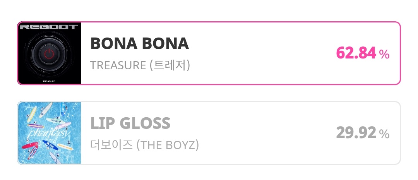Click small TREASURE label at cover bottom
This screenshot has height=180, width=418.
coord(49,81)
